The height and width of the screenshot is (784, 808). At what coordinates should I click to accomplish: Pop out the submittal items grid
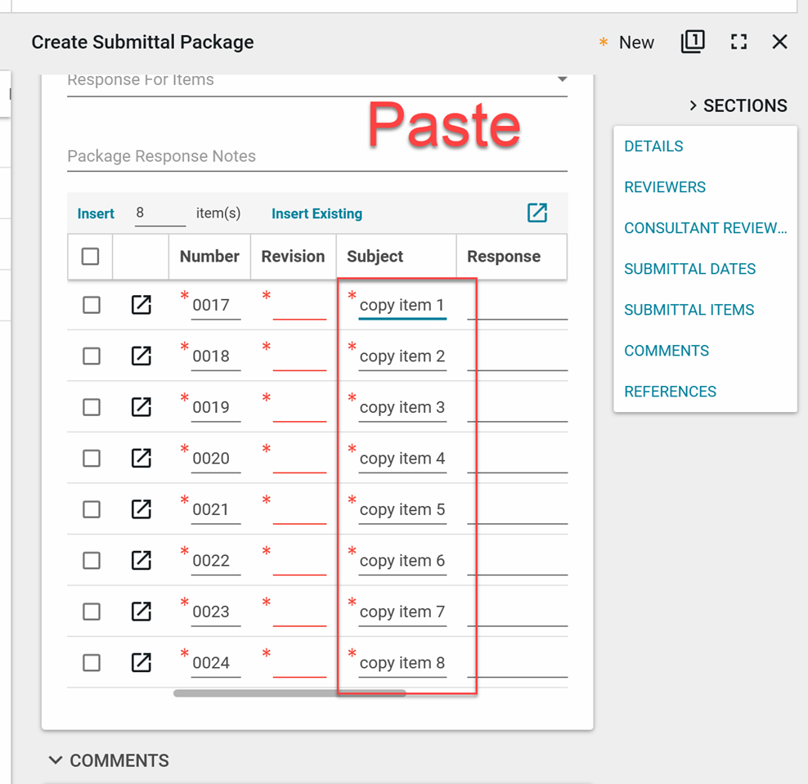pos(536,213)
